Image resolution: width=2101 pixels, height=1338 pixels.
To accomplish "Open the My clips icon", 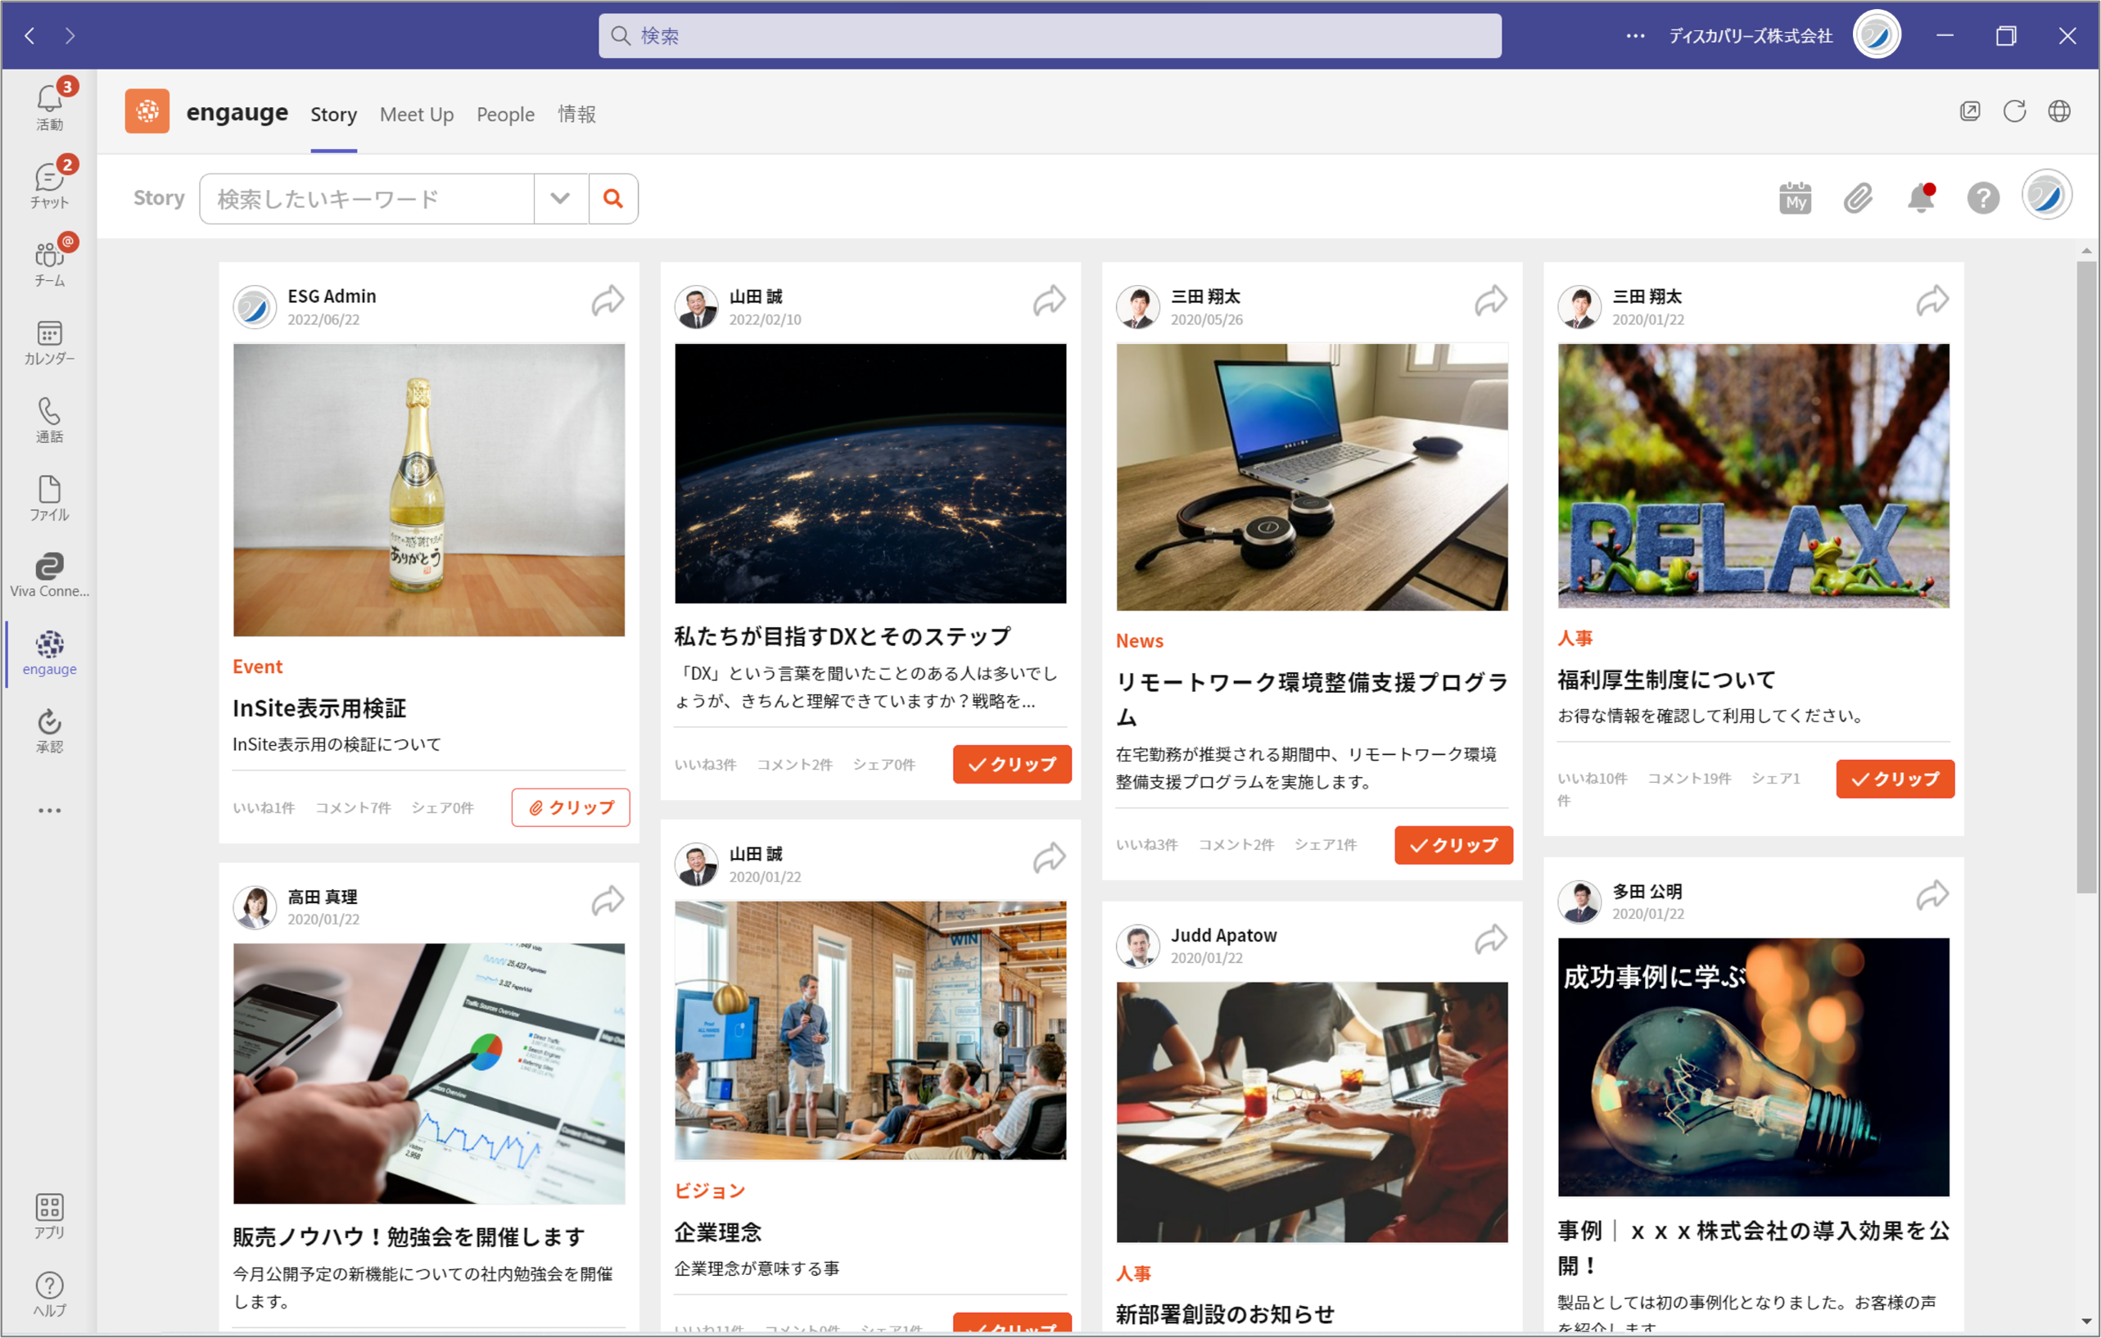I will [x=1795, y=198].
